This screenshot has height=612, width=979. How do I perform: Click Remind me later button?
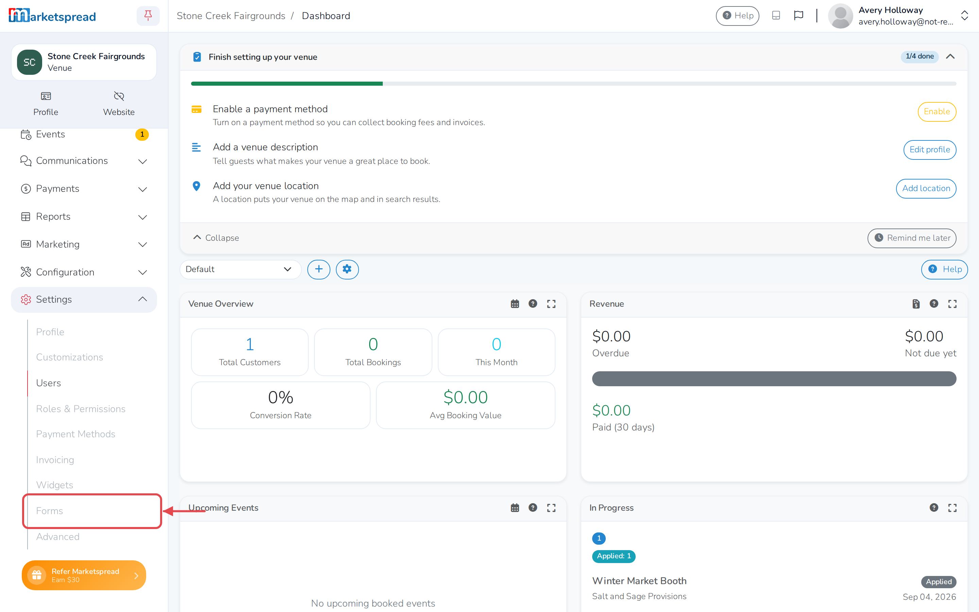912,238
